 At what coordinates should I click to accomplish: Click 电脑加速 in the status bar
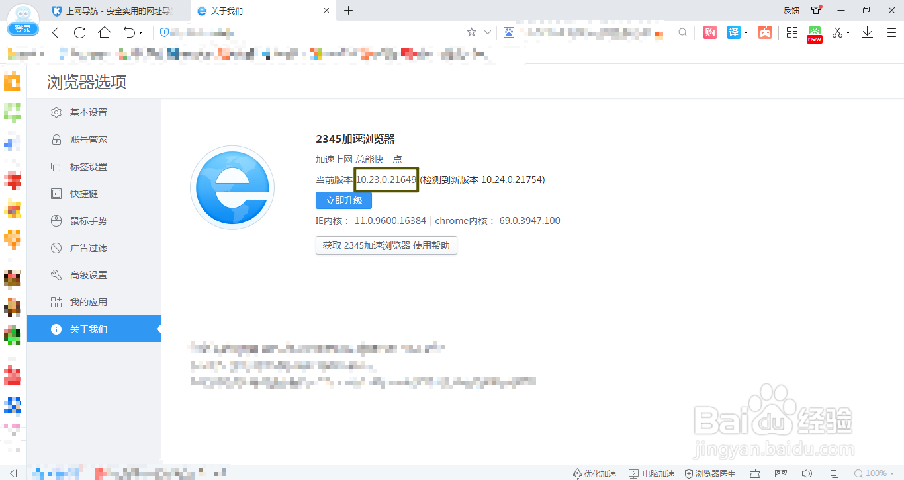coord(651,473)
